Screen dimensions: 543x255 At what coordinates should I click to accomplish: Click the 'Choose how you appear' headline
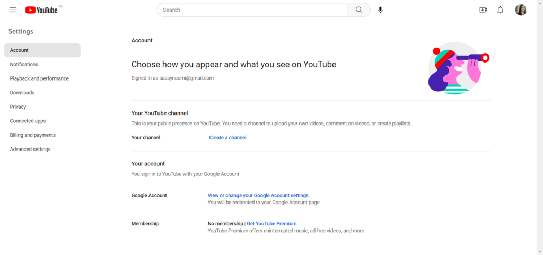pyautogui.click(x=234, y=64)
